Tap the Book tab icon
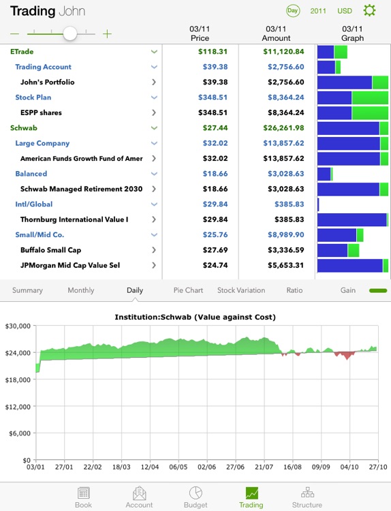The width and height of the screenshot is (391, 511). 83,493
